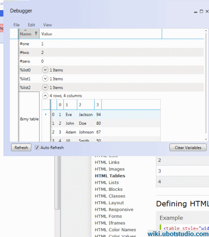The width and height of the screenshot is (209, 237).
Task: Open HTML Forms in browser sidebar
Action: [108, 216]
